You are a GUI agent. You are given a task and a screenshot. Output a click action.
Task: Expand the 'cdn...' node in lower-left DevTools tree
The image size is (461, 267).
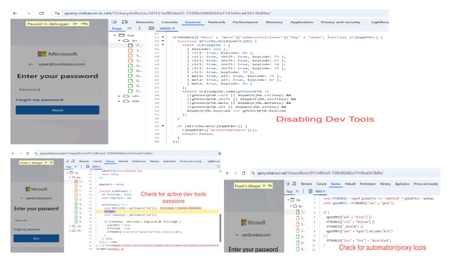[x=70, y=226]
